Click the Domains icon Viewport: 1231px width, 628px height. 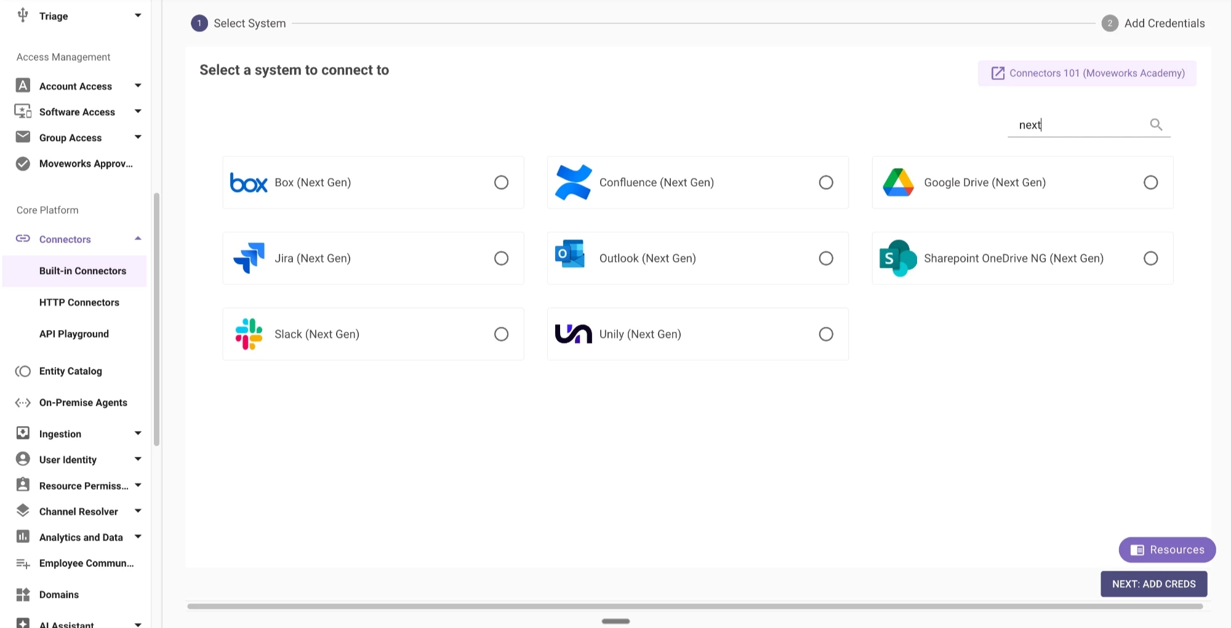[x=23, y=594]
